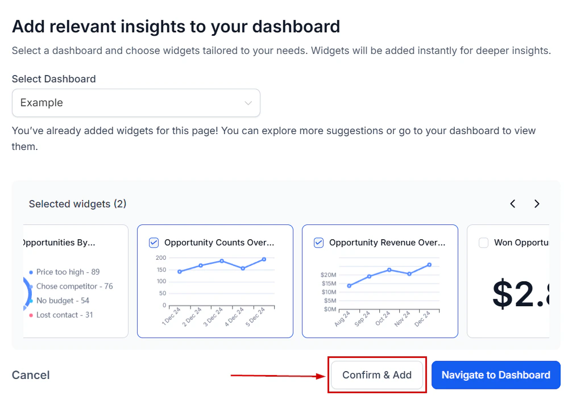Click the right carousel arrow
Screen dimensions: 572x404
(x=536, y=203)
